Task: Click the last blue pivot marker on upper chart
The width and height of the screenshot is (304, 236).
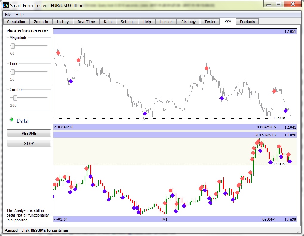Action: pos(285,111)
